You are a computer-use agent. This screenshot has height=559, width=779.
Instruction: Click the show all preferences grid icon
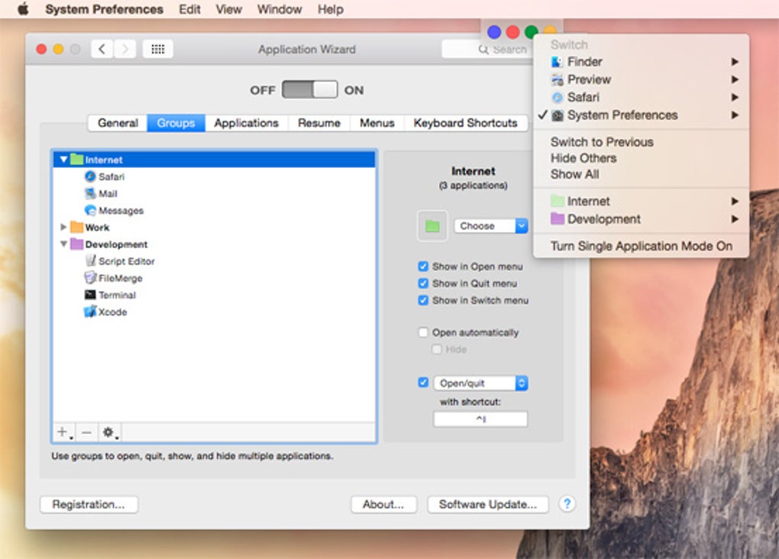(158, 49)
